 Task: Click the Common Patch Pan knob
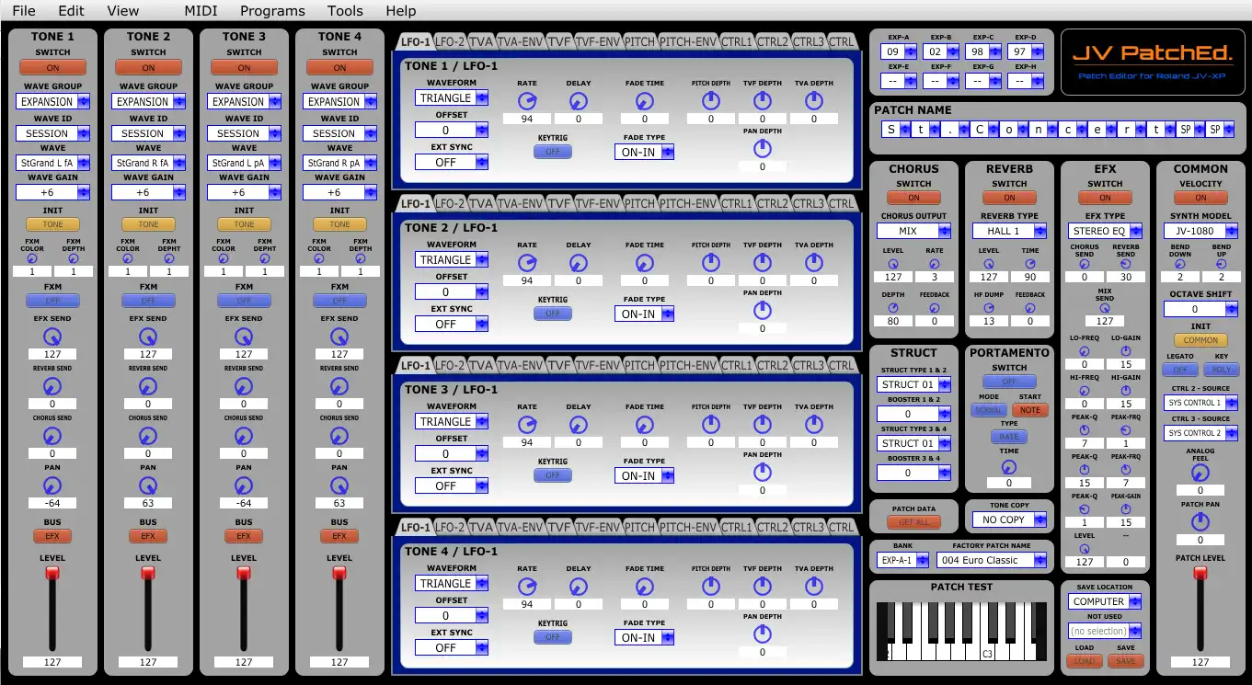click(x=1200, y=522)
